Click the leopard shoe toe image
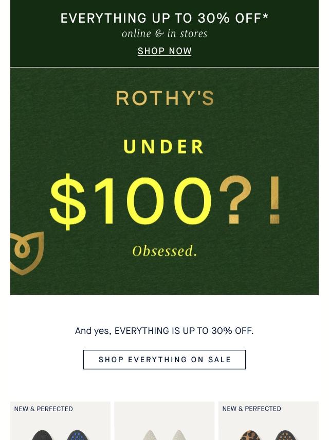This screenshot has height=440, width=329. coord(251,435)
